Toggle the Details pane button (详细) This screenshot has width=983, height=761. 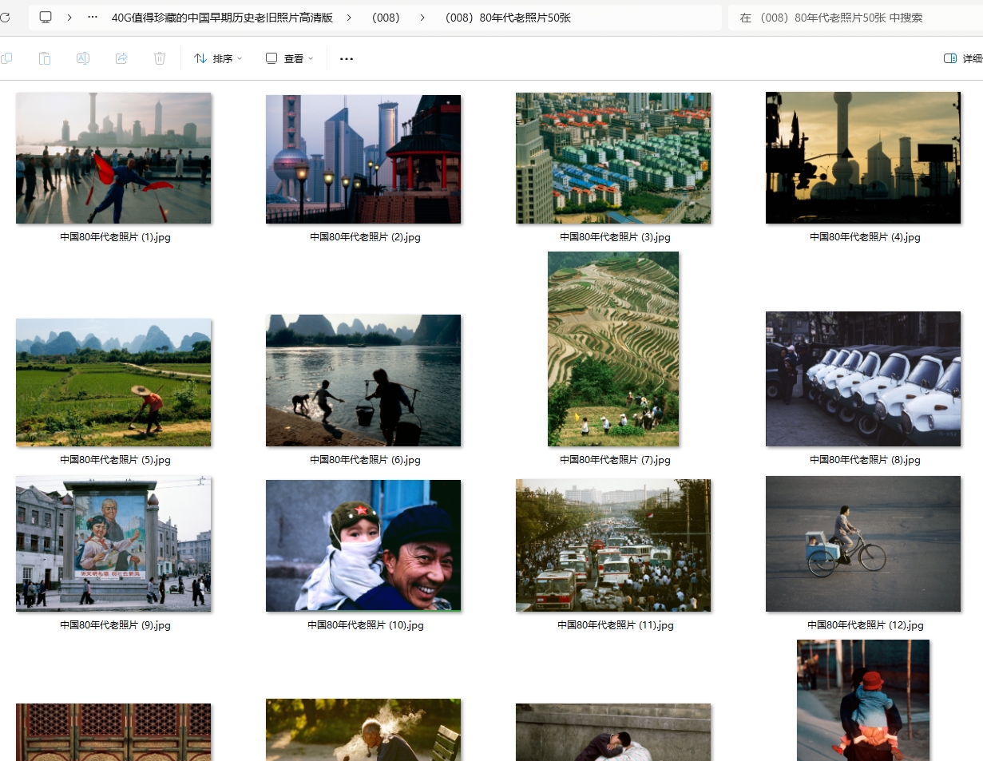click(961, 58)
